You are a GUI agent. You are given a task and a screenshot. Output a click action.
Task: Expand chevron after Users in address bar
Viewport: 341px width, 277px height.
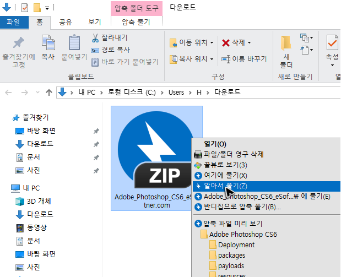(190, 93)
